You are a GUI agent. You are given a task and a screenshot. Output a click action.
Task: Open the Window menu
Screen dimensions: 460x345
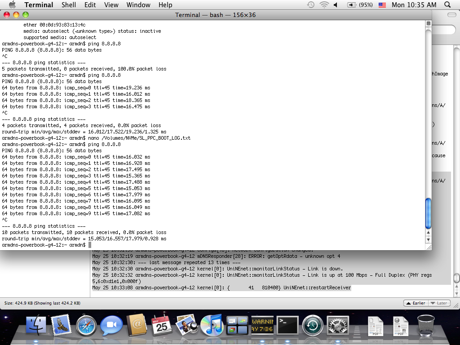138,4
